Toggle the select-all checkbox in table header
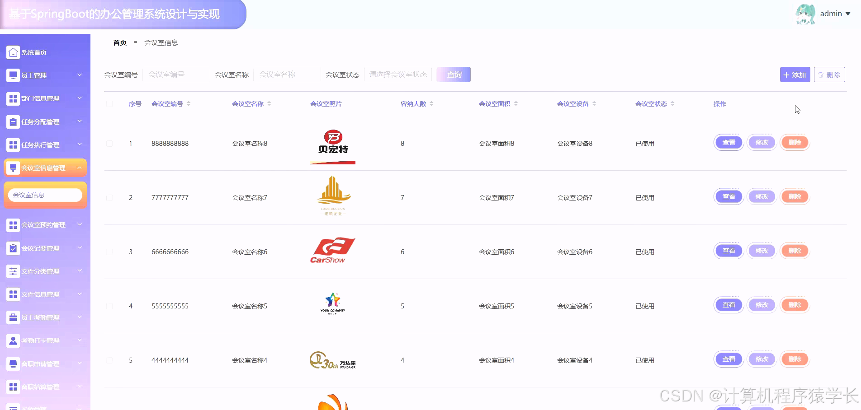The image size is (861, 410). [x=109, y=104]
